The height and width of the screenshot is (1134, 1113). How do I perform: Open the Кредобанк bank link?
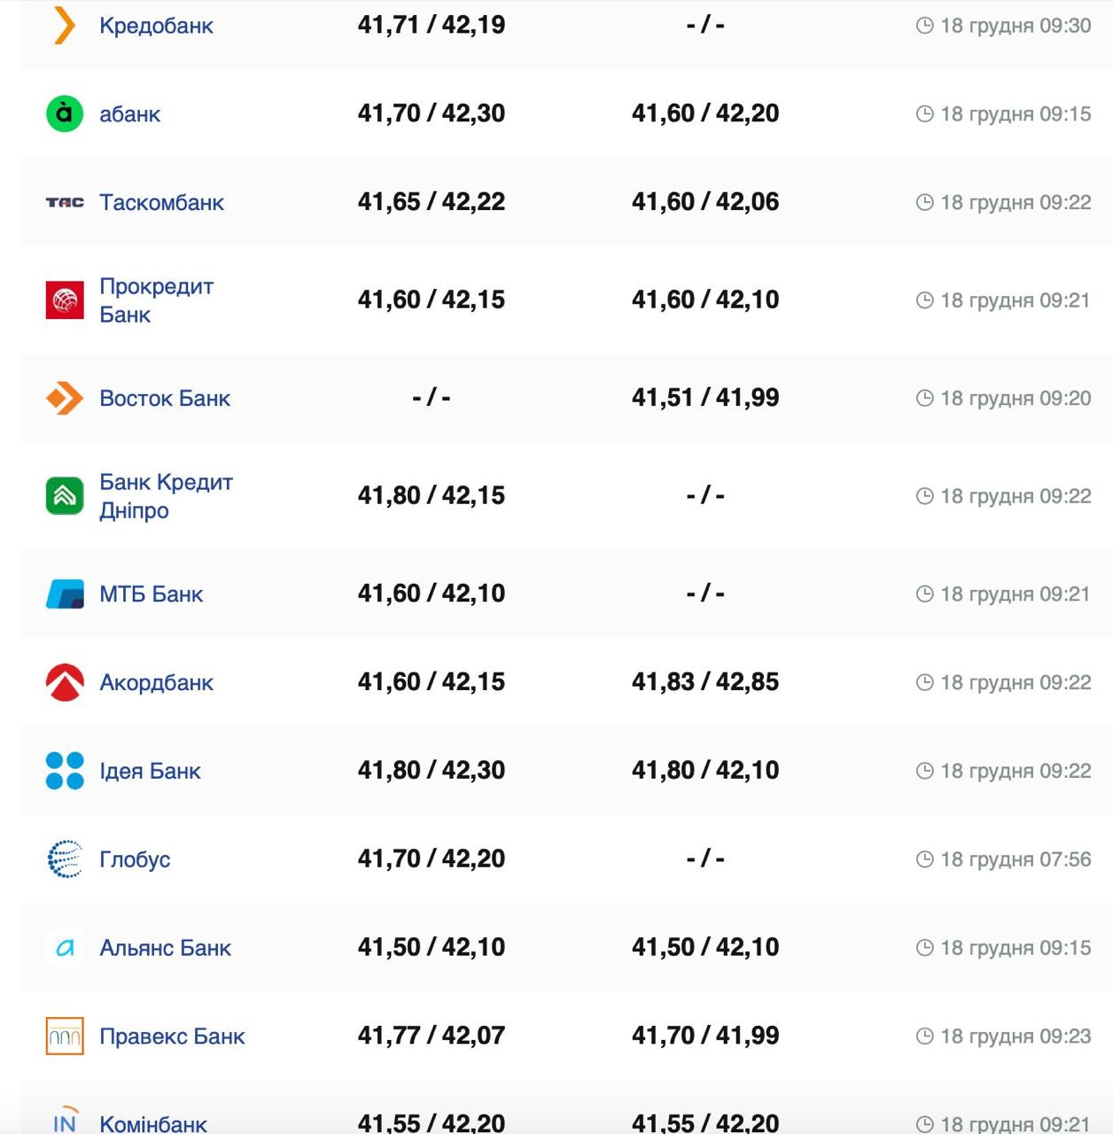pos(156,26)
